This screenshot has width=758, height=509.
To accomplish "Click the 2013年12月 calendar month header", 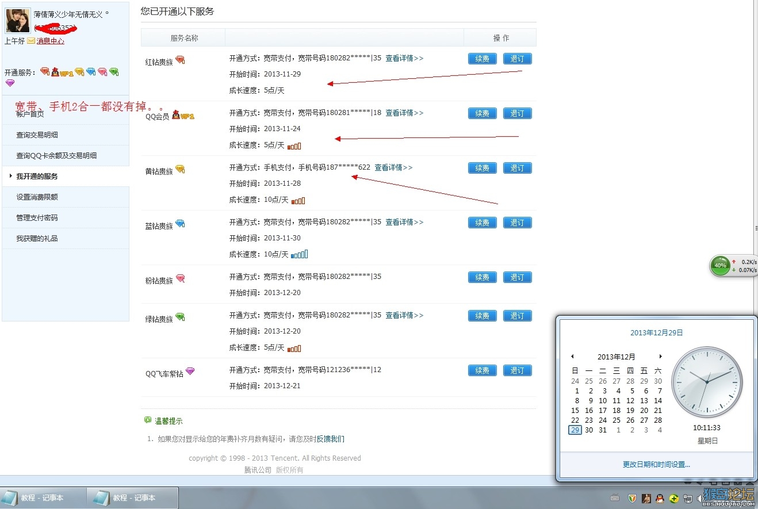I will point(617,357).
